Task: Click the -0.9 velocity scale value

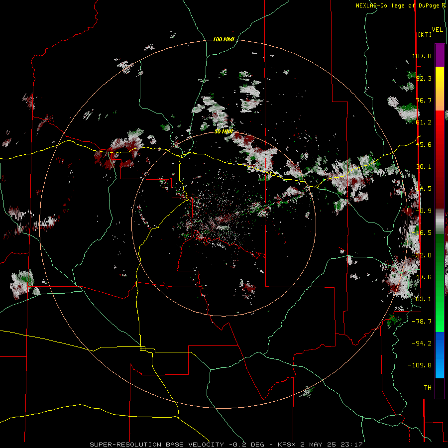Action: click(x=424, y=211)
